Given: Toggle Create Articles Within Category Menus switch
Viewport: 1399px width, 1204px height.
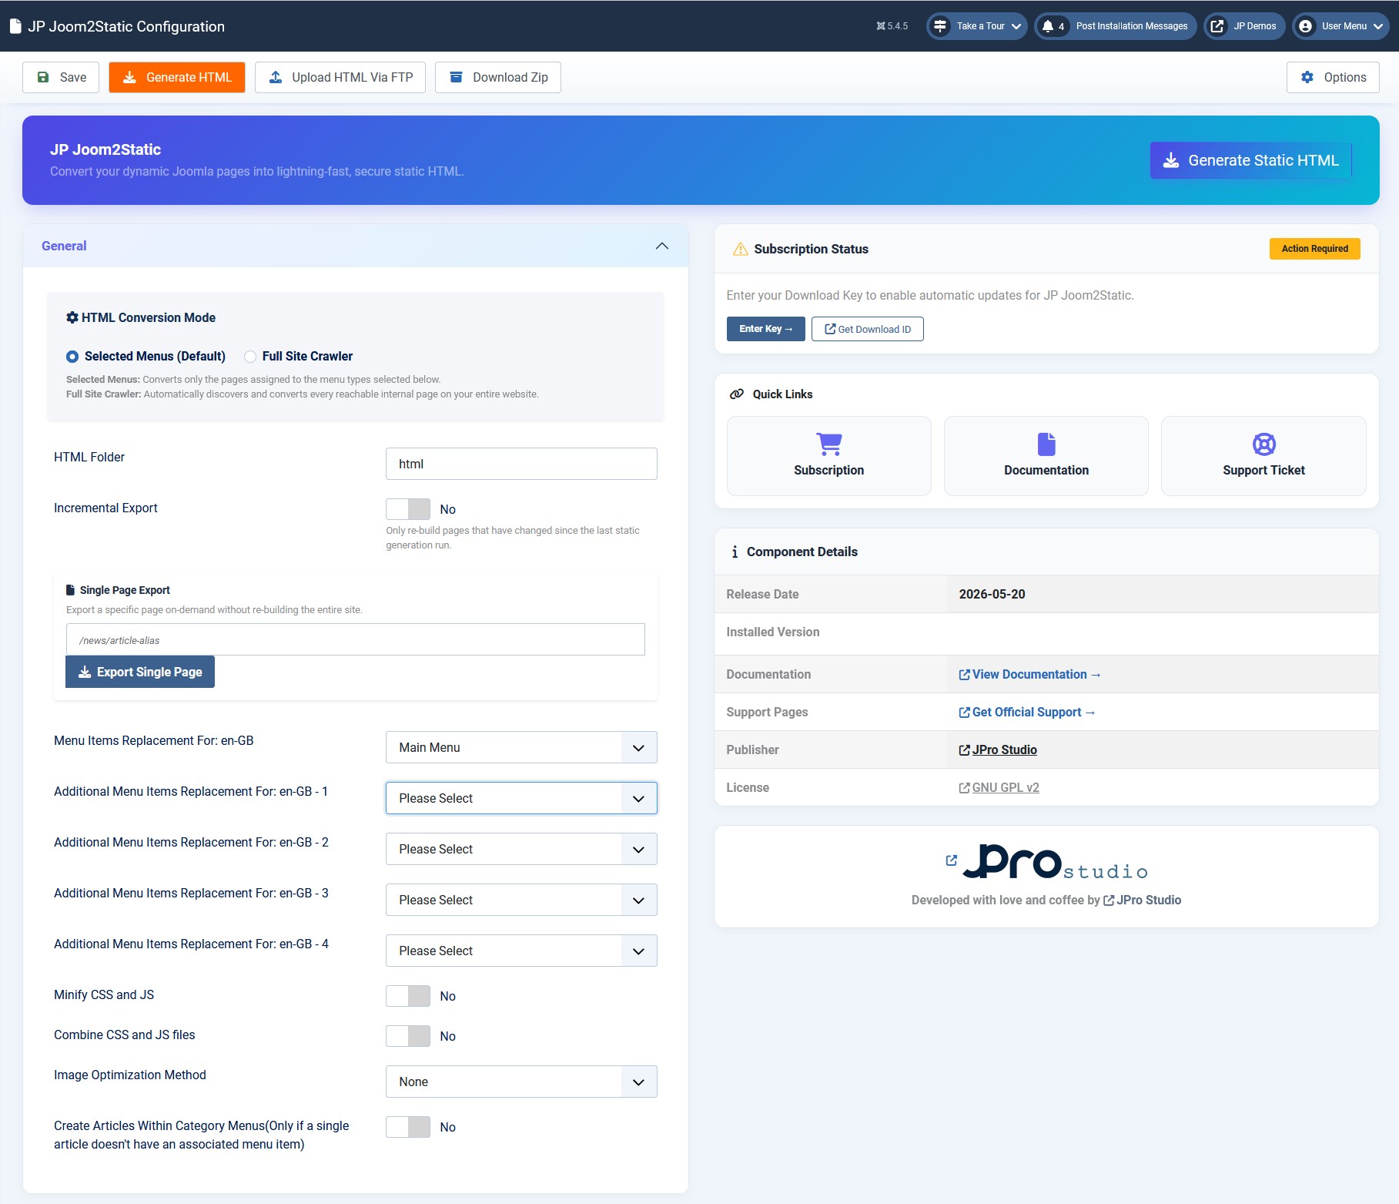Looking at the screenshot, I should (x=408, y=1127).
